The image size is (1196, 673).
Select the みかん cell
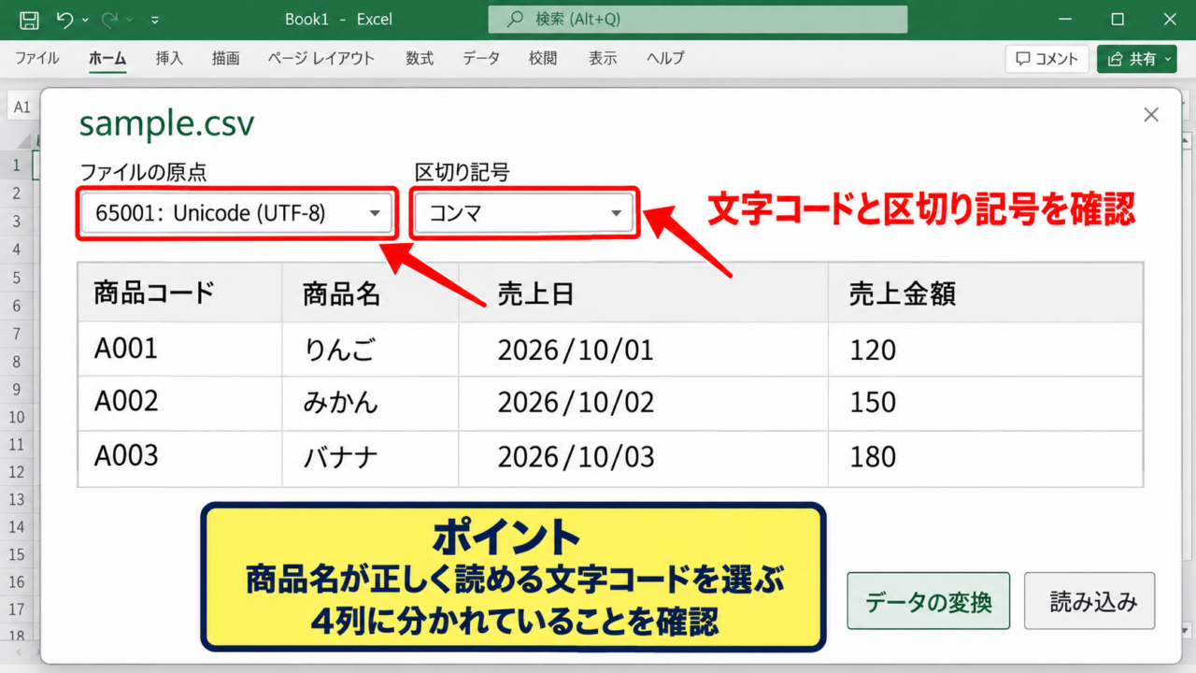tap(370, 403)
